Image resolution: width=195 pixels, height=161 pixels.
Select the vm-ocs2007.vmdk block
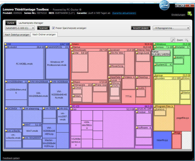[63, 116]
